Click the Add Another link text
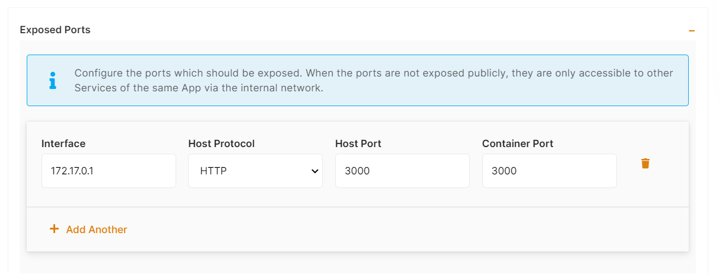 tap(97, 230)
